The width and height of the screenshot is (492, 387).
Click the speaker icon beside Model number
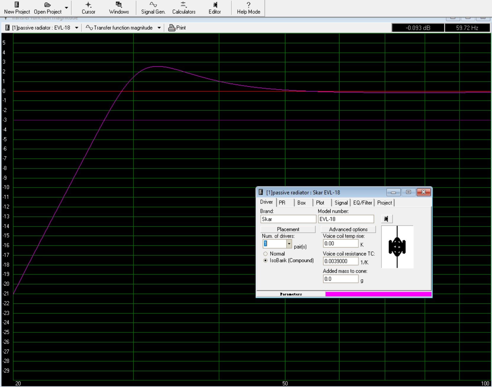click(x=386, y=219)
